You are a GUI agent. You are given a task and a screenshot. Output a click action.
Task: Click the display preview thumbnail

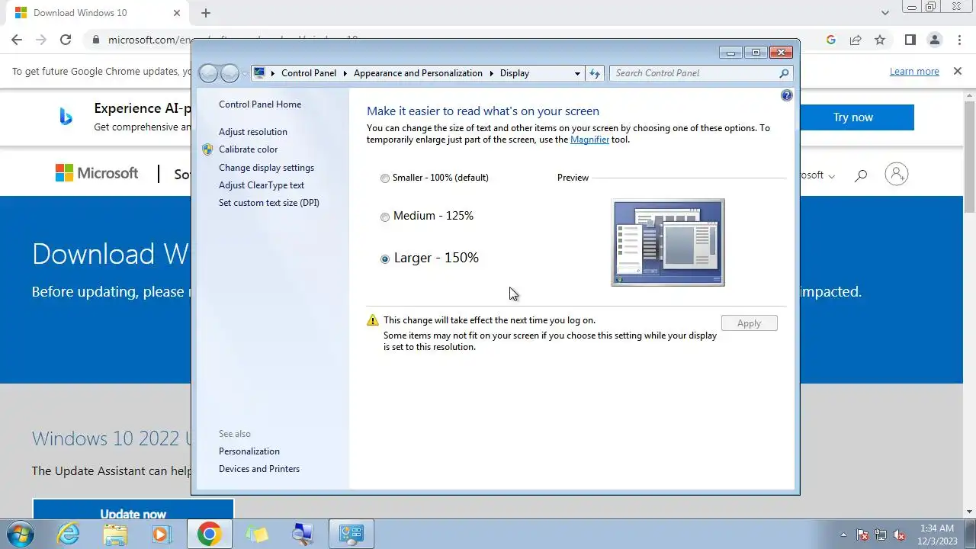(668, 242)
